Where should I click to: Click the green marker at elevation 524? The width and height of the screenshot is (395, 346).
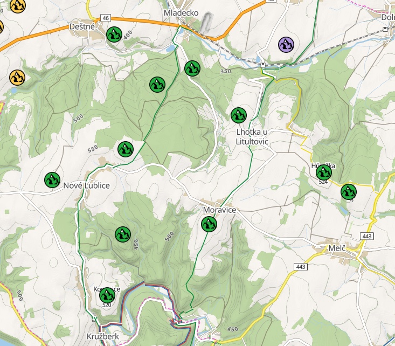point(323,172)
